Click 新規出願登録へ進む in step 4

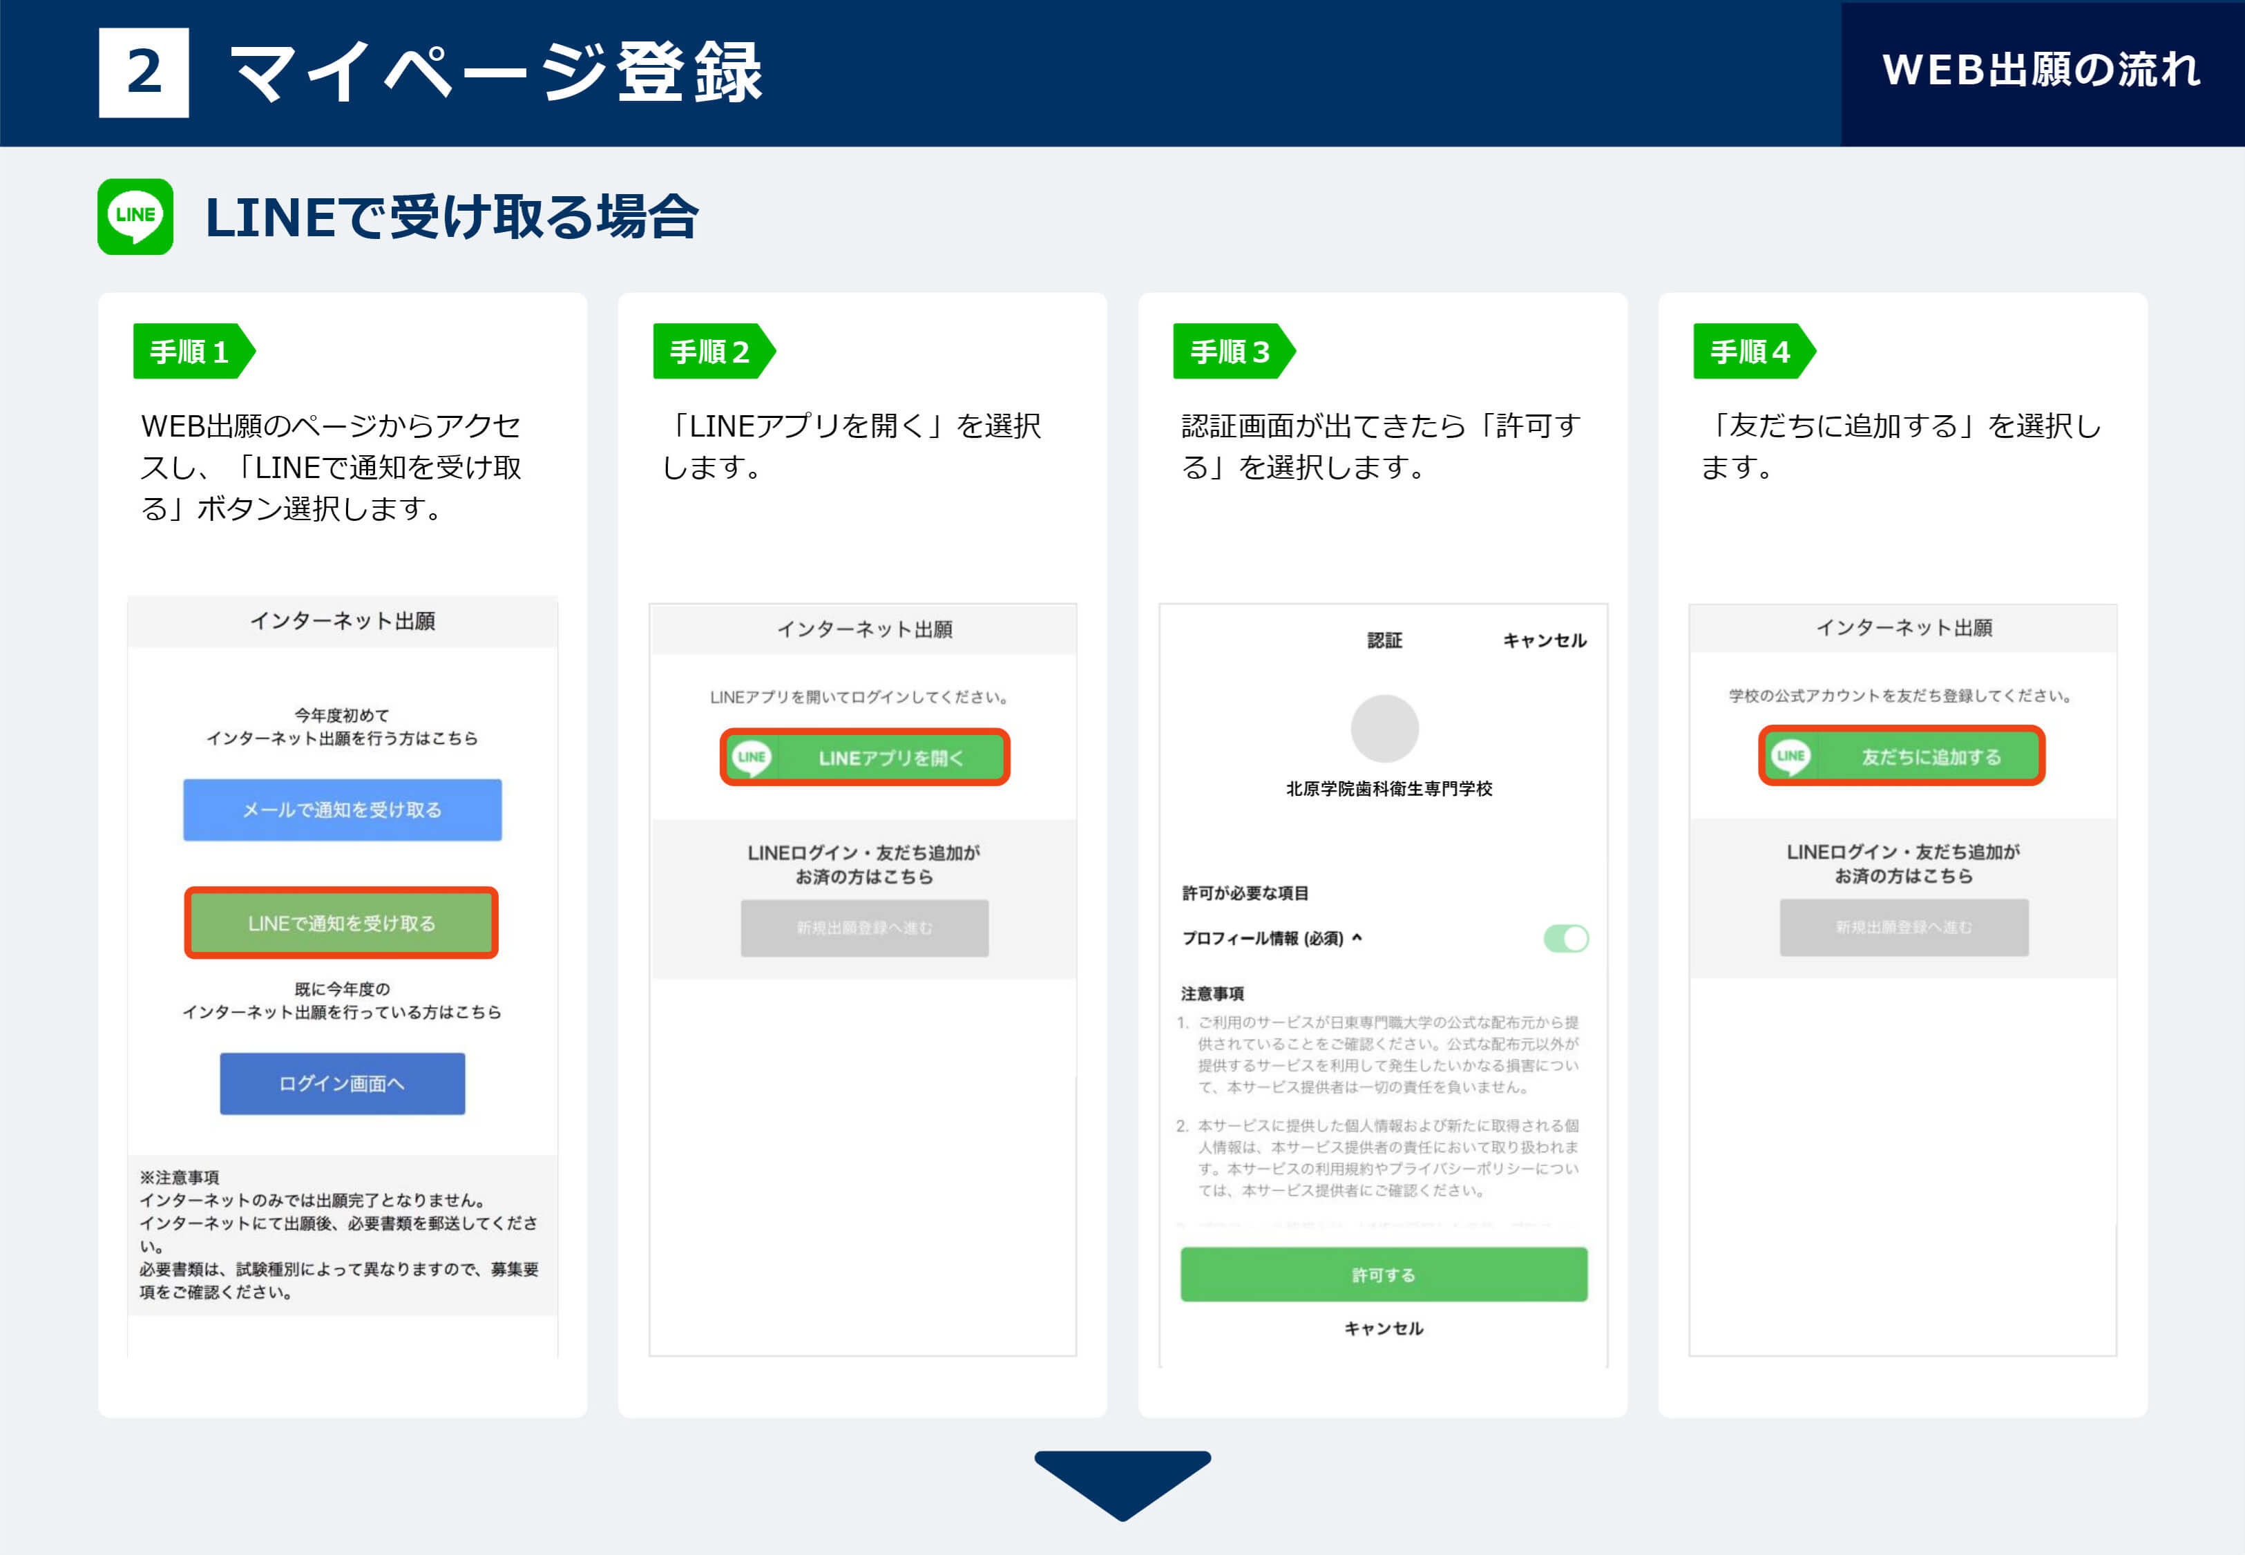(x=1903, y=928)
